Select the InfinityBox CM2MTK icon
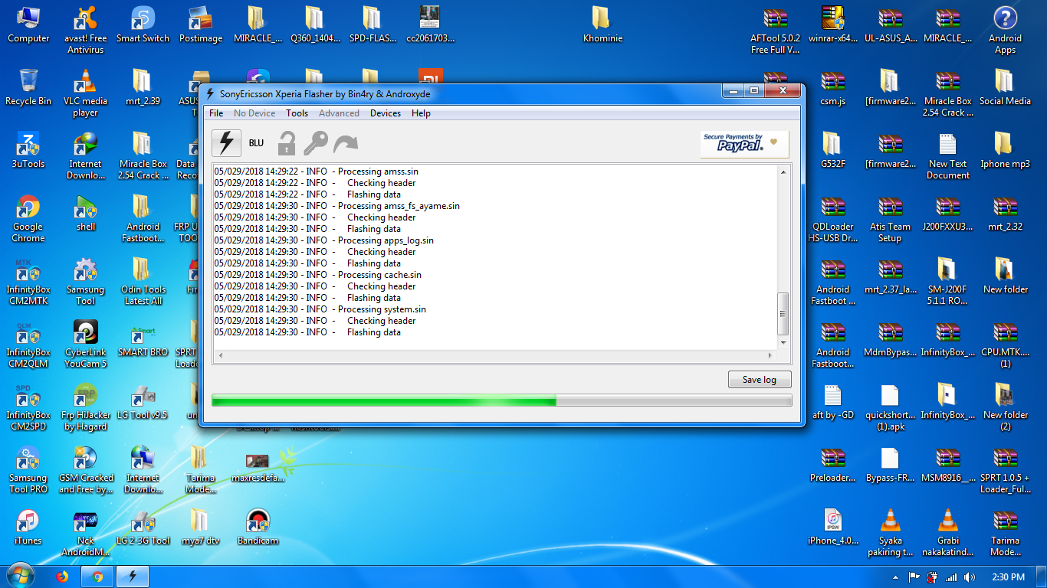The image size is (1047, 588). pyautogui.click(x=28, y=281)
